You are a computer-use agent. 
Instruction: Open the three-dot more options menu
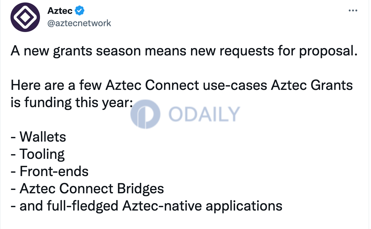coord(353,11)
